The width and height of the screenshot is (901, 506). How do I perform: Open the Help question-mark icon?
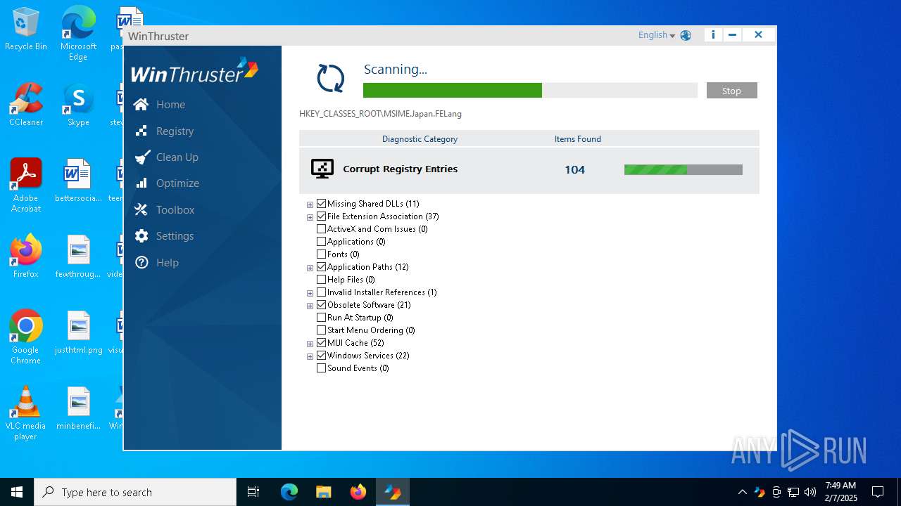[x=141, y=262]
